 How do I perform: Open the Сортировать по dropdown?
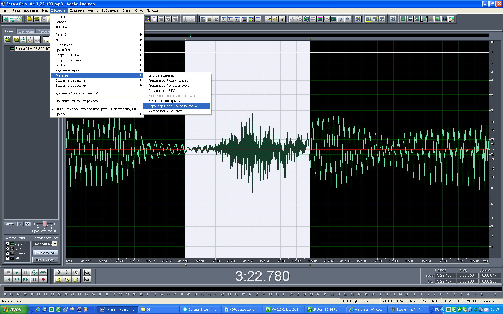click(55, 244)
